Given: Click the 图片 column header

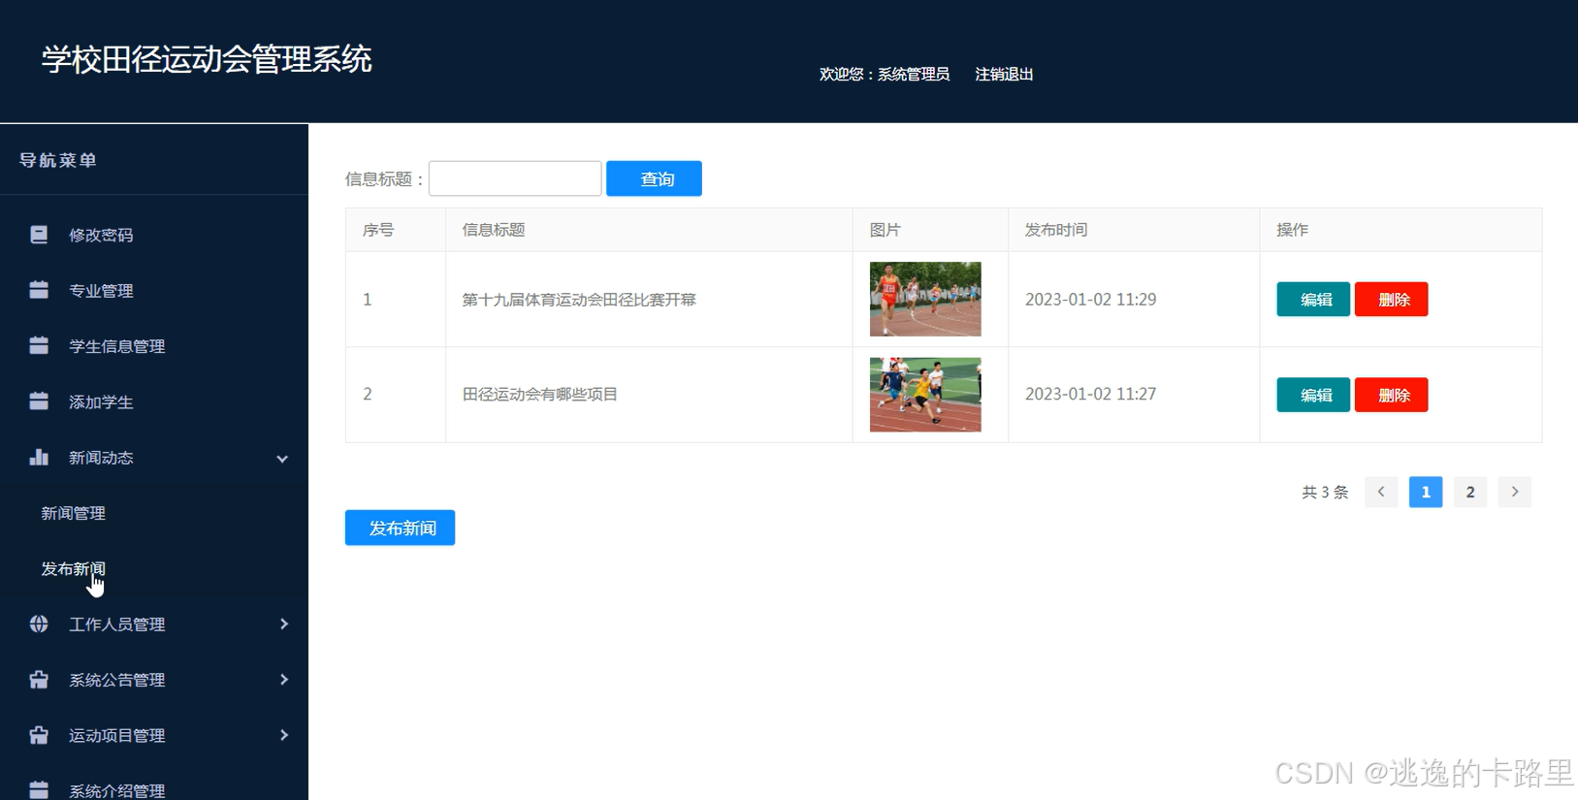Looking at the screenshot, I should [886, 230].
